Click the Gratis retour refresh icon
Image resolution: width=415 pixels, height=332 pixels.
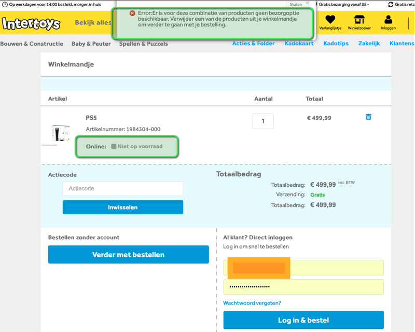tap(391, 5)
